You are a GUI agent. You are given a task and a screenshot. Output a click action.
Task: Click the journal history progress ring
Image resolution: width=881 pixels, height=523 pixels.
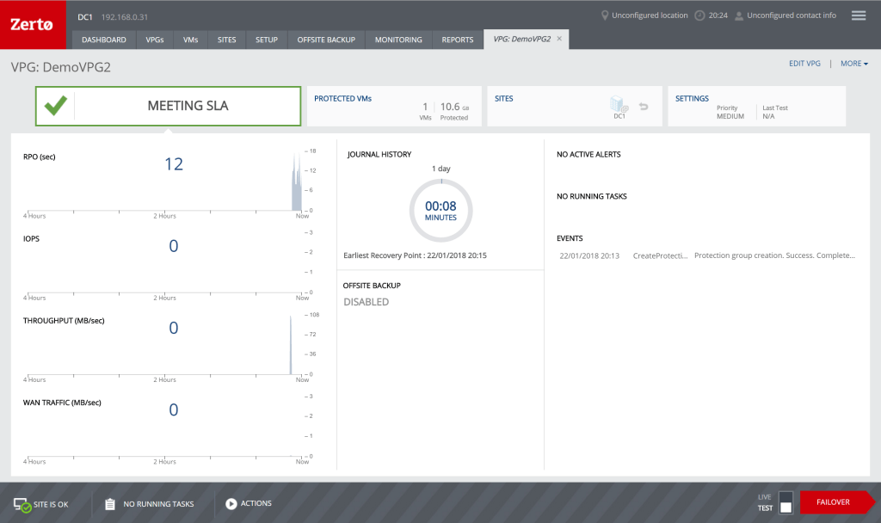[440, 210]
